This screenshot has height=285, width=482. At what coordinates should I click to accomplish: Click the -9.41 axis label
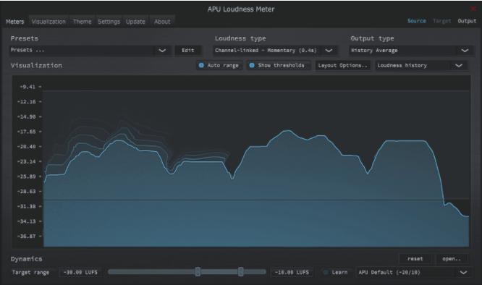click(x=28, y=87)
